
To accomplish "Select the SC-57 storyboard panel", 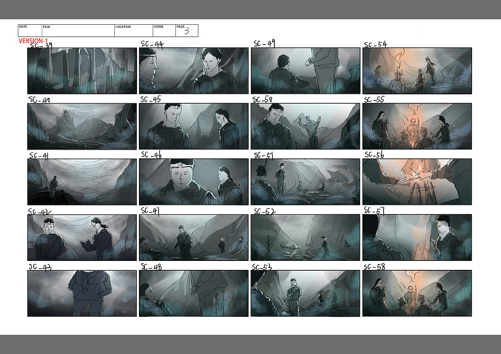I will tap(417, 237).
